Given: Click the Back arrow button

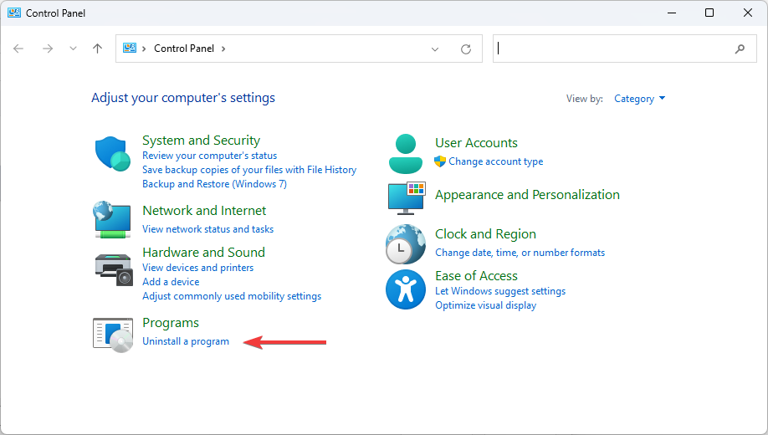Looking at the screenshot, I should [18, 49].
